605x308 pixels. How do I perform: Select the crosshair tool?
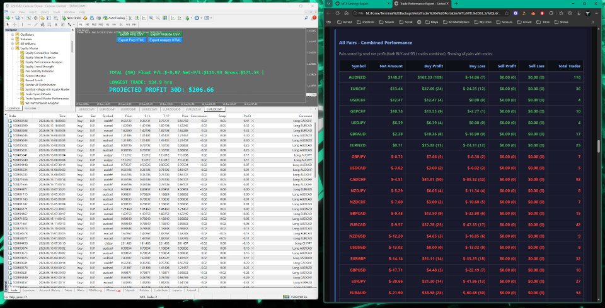14,25
